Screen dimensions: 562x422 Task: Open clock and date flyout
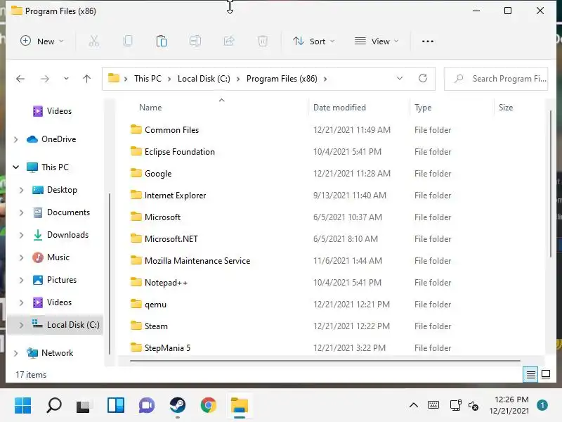tap(509, 405)
